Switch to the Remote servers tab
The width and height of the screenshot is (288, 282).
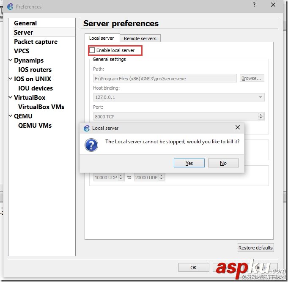coord(140,38)
